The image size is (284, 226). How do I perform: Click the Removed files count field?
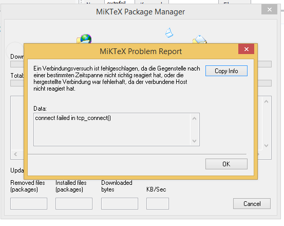pos(29,204)
